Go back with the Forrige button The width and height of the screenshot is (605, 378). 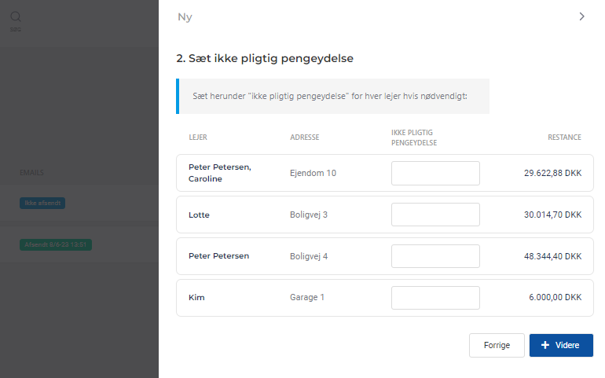(x=496, y=345)
